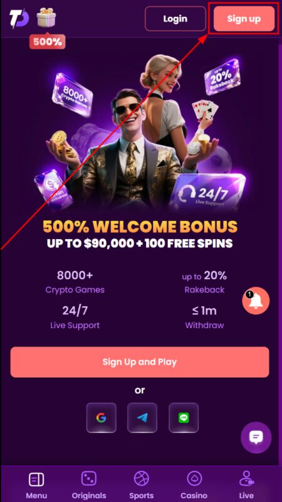Screen dimensions: 282x502
Task: Click the TD logo icon
Action: [x=19, y=19]
